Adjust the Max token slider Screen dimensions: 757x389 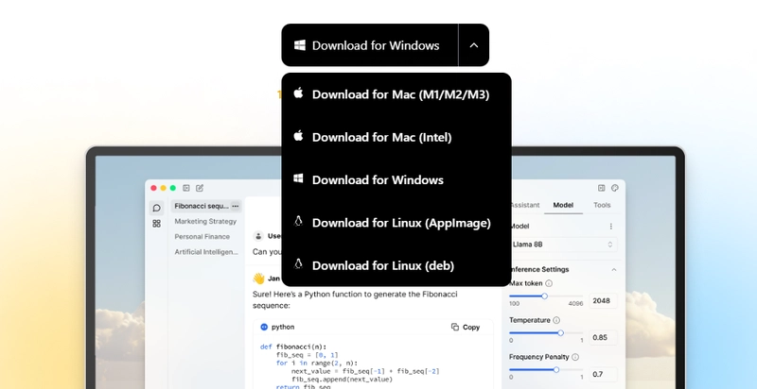click(546, 296)
